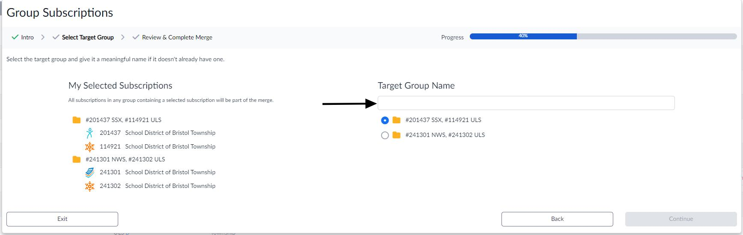
Task: Click folder icon for #201437 group in selected subscriptions
Action: pos(77,120)
